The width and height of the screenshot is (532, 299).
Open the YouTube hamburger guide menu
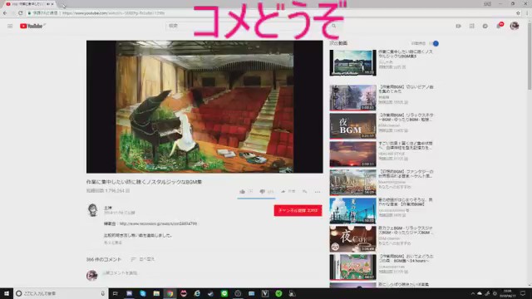[10, 26]
